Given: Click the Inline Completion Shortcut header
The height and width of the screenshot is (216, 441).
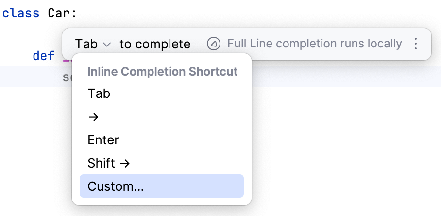Looking at the screenshot, I should [x=162, y=72].
